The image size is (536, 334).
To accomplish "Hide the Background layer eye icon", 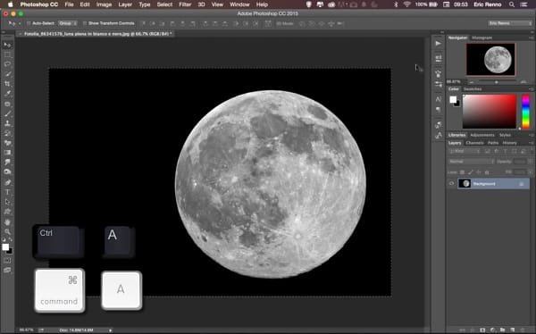I will point(451,184).
